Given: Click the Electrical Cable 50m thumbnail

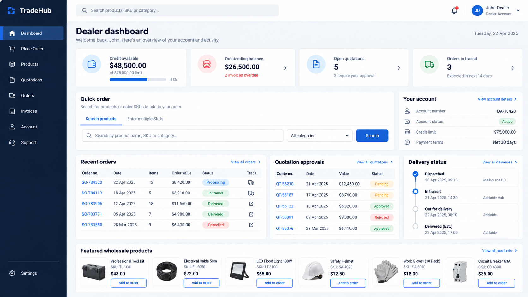Looking at the screenshot, I should (166, 271).
